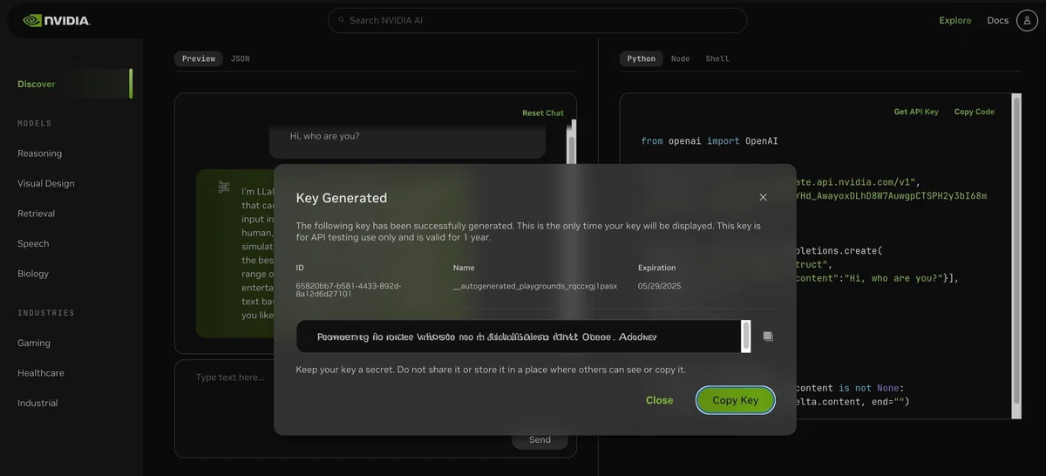This screenshot has width=1046, height=476.
Task: Open the Explore link
Action: [955, 20]
